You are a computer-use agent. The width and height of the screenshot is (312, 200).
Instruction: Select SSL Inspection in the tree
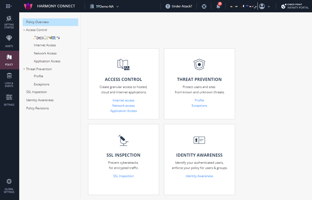(x=37, y=92)
